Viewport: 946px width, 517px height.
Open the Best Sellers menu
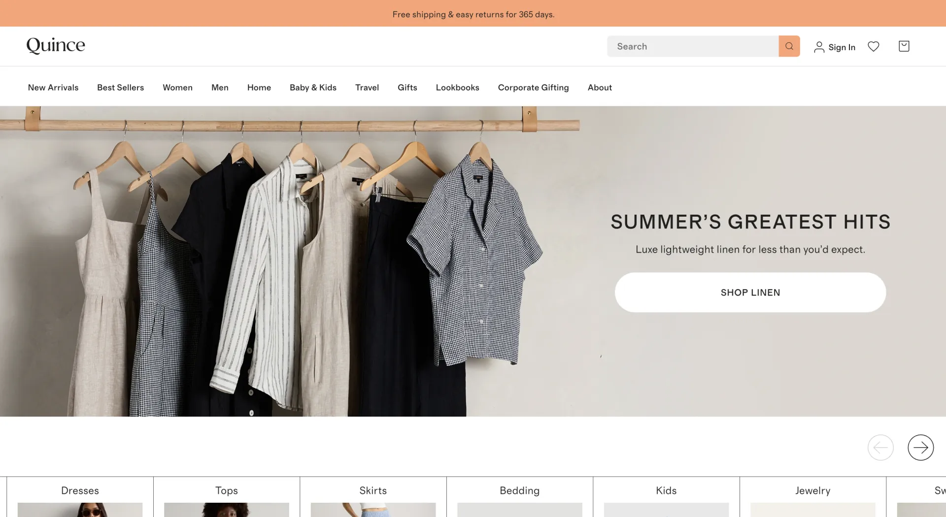[120, 87]
